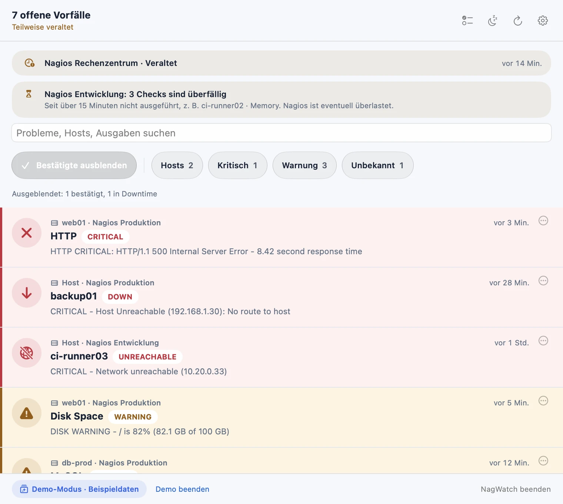Open more options for db-prod incident
The height and width of the screenshot is (504, 563).
(543, 461)
